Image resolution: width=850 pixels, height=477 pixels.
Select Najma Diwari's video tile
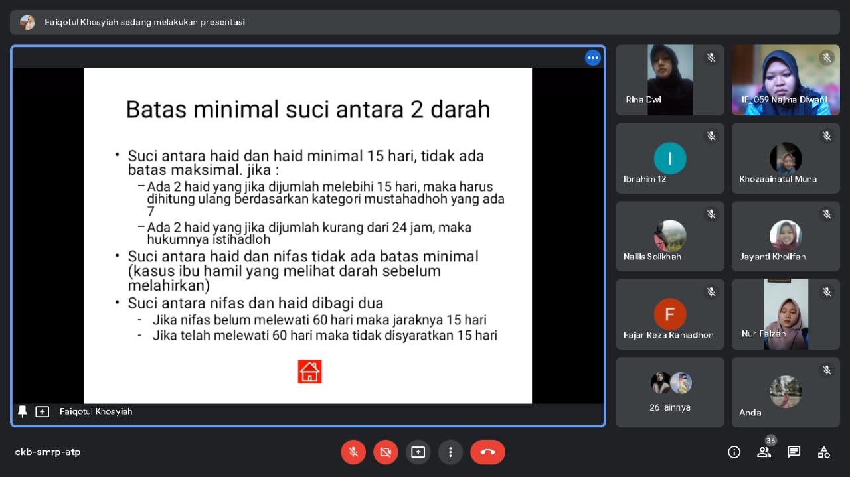[x=785, y=80]
